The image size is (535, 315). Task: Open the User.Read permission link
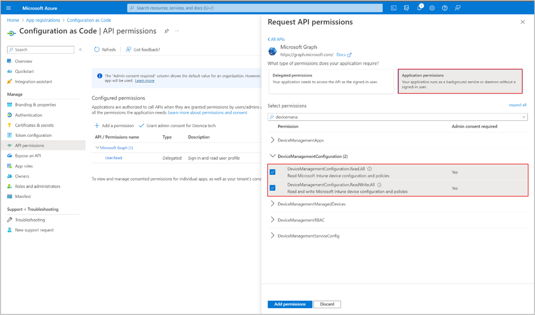(x=114, y=158)
